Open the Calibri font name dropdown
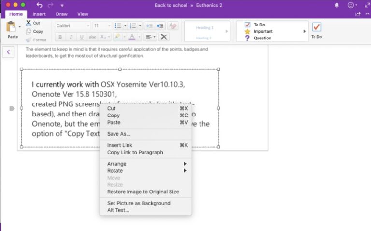The height and width of the screenshot is (231, 371). pos(72,26)
